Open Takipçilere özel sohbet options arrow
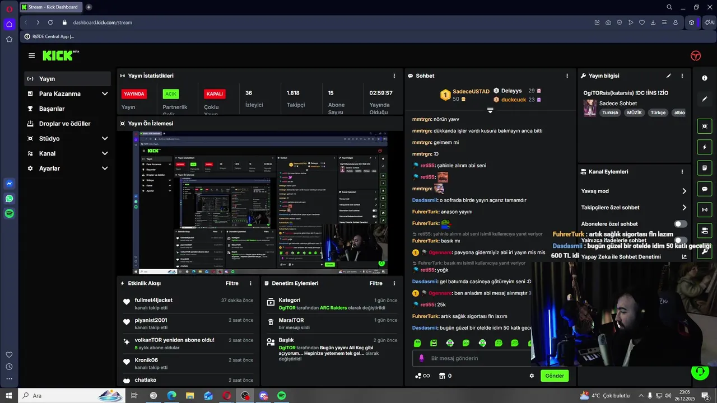The height and width of the screenshot is (403, 717). pos(684,208)
